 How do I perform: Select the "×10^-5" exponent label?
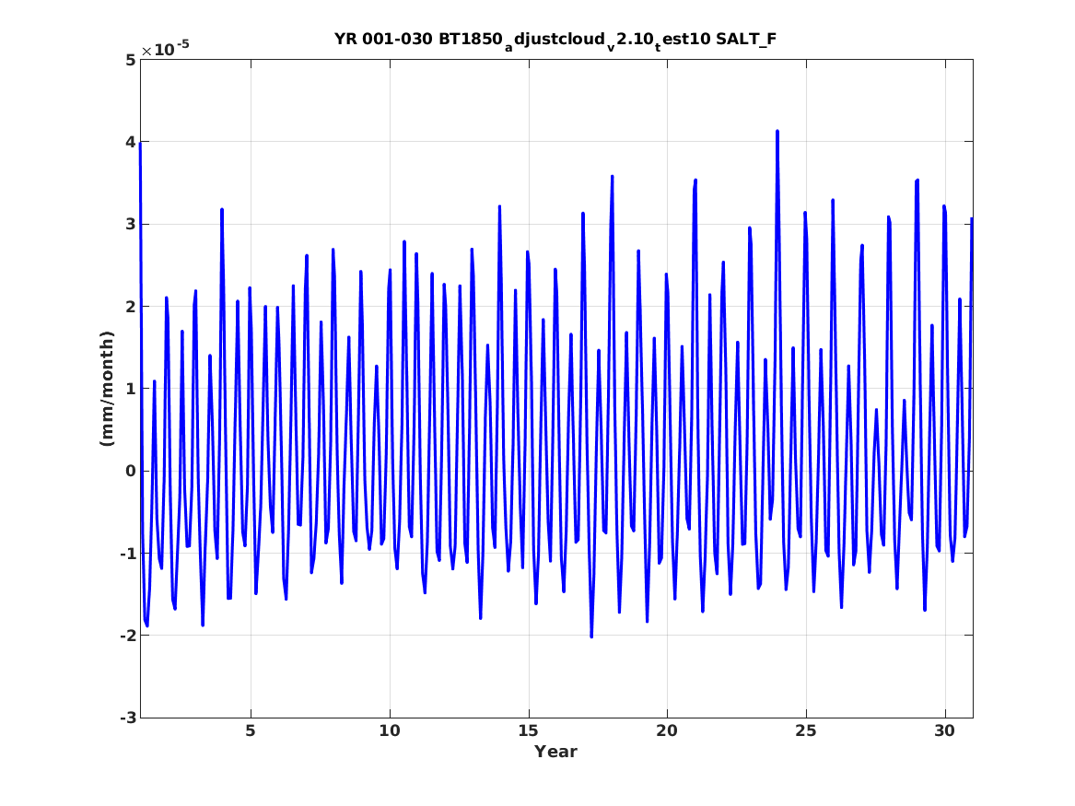(x=165, y=49)
